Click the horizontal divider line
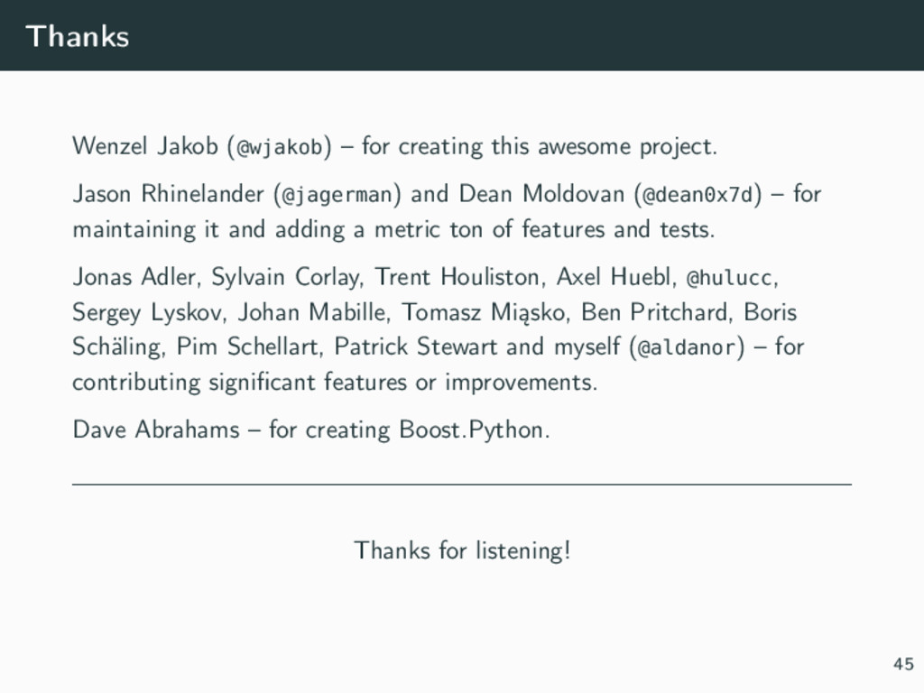The width and height of the screenshot is (924, 693). (462, 485)
